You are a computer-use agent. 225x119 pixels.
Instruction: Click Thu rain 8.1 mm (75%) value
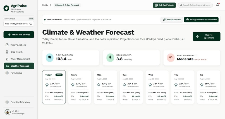click(x=186, y=93)
